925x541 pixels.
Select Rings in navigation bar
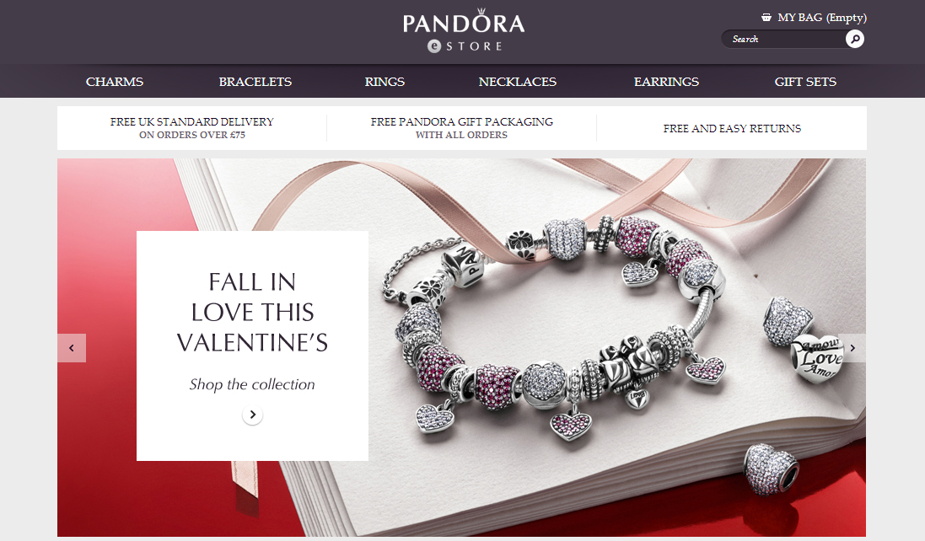tap(384, 82)
